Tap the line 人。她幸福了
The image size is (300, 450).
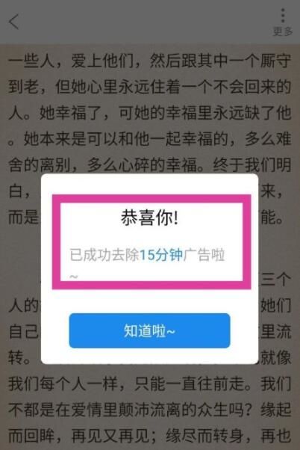pyautogui.click(x=149, y=112)
